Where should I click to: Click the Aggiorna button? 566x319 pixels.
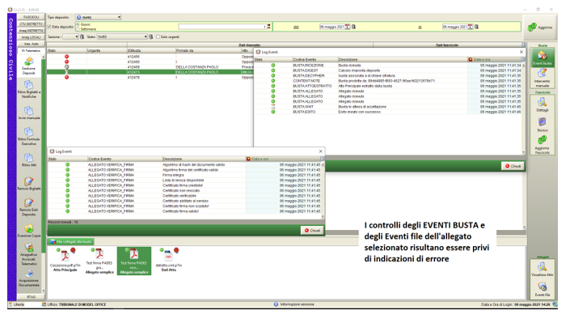[x=540, y=27]
